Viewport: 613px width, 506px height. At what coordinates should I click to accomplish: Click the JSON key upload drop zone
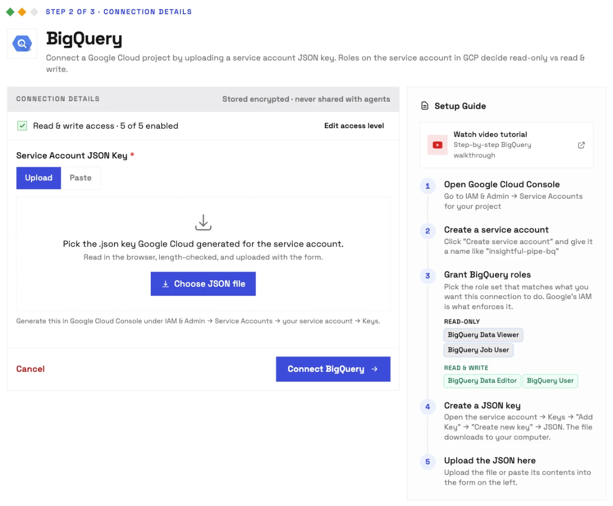tap(203, 254)
